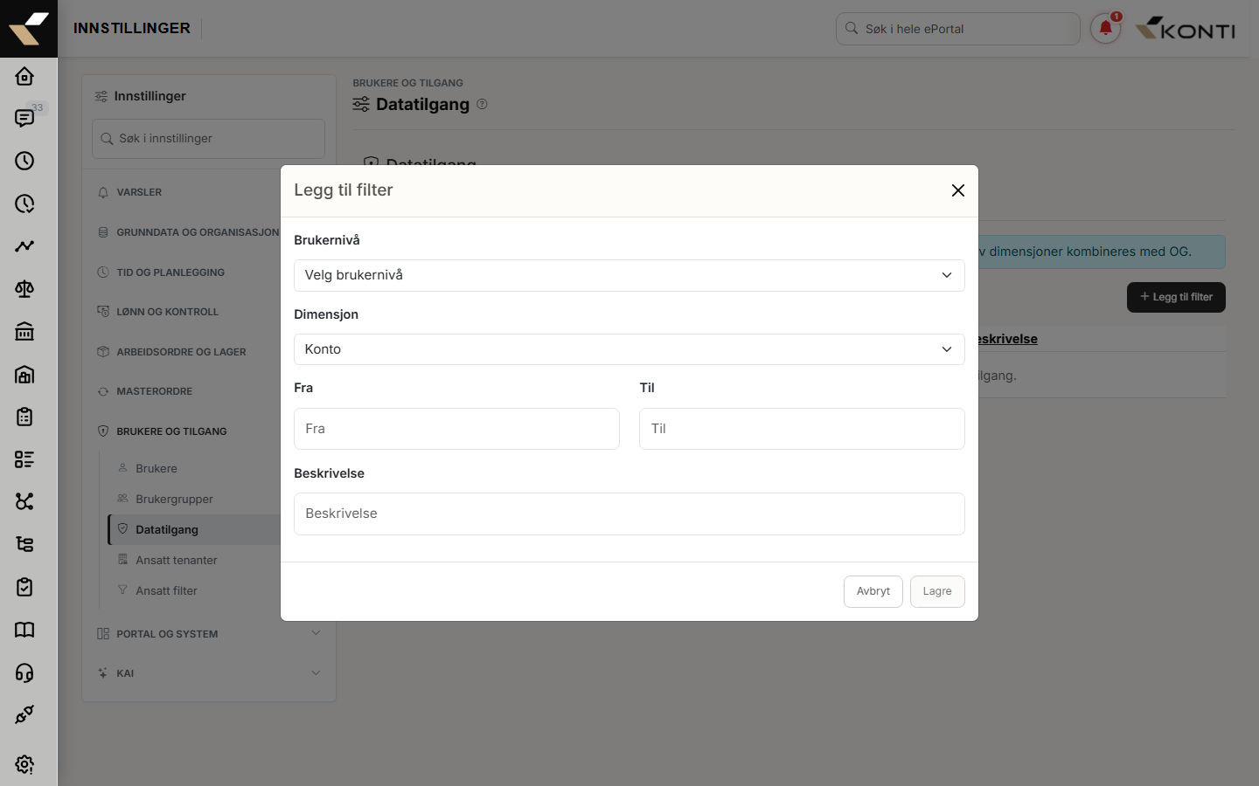The width and height of the screenshot is (1259, 786).
Task: Open the open-book icon in sidebar
Action: point(24,630)
